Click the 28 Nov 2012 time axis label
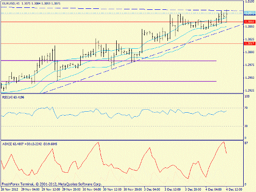 pos(10,189)
